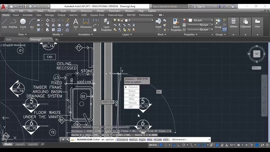Image resolution: width=270 pixels, height=152 pixels.
Task: Click the customization menu icon in status bar
Action: click(x=267, y=145)
